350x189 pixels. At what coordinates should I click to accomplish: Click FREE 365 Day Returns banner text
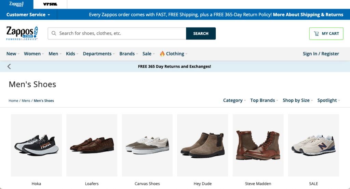[x=174, y=66]
